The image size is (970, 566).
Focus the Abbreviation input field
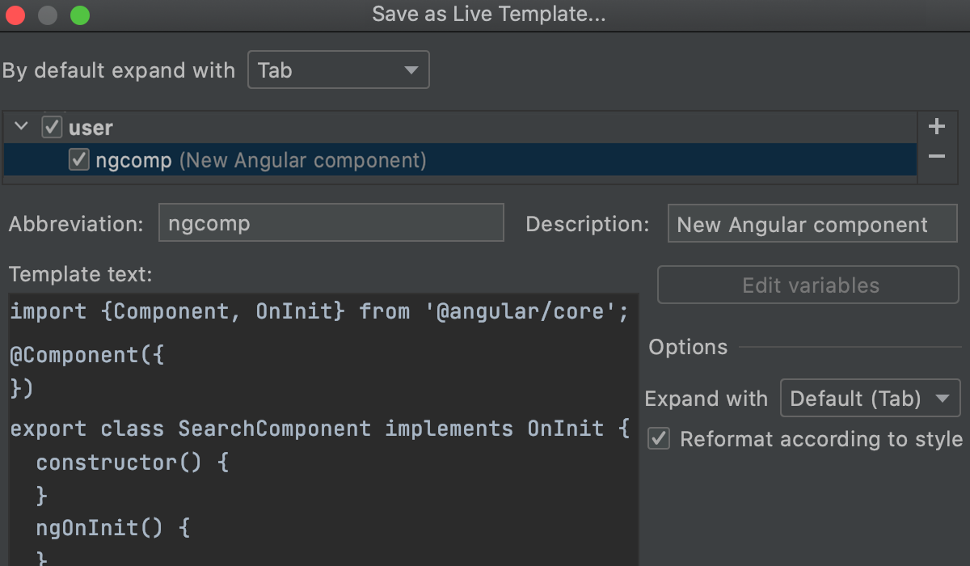pyautogui.click(x=331, y=223)
